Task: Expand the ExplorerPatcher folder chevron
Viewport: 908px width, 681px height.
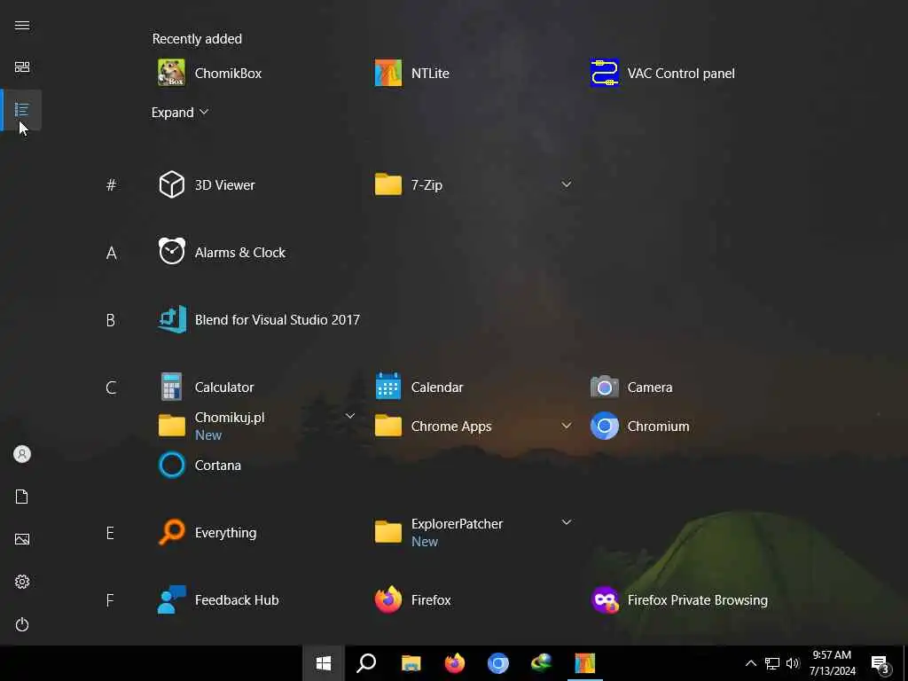Action: point(567,522)
